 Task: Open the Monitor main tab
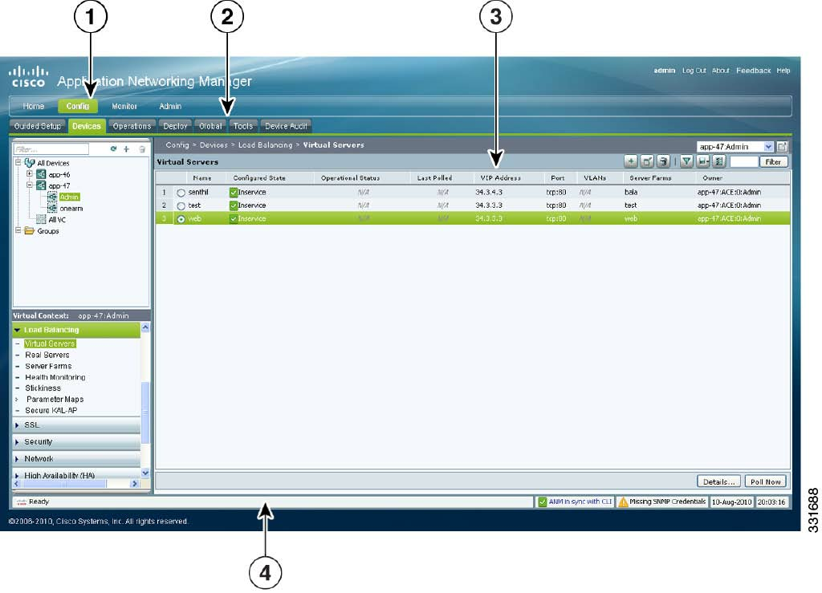[124, 106]
